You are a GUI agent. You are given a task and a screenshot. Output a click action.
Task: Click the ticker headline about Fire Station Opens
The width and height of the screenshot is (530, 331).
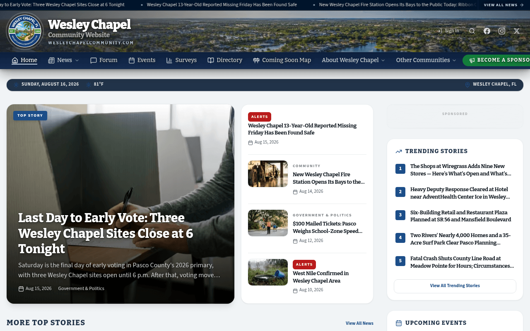pos(398,5)
